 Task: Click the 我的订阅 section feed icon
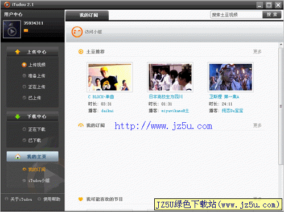(x=81, y=125)
